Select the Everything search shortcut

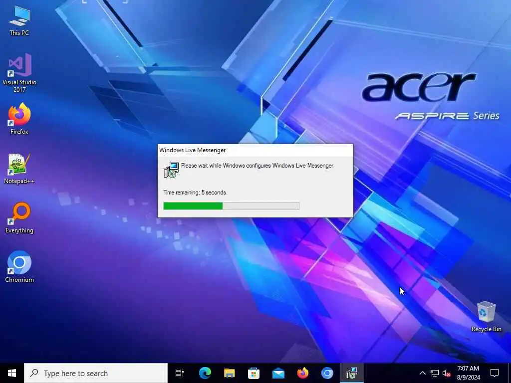[19, 218]
